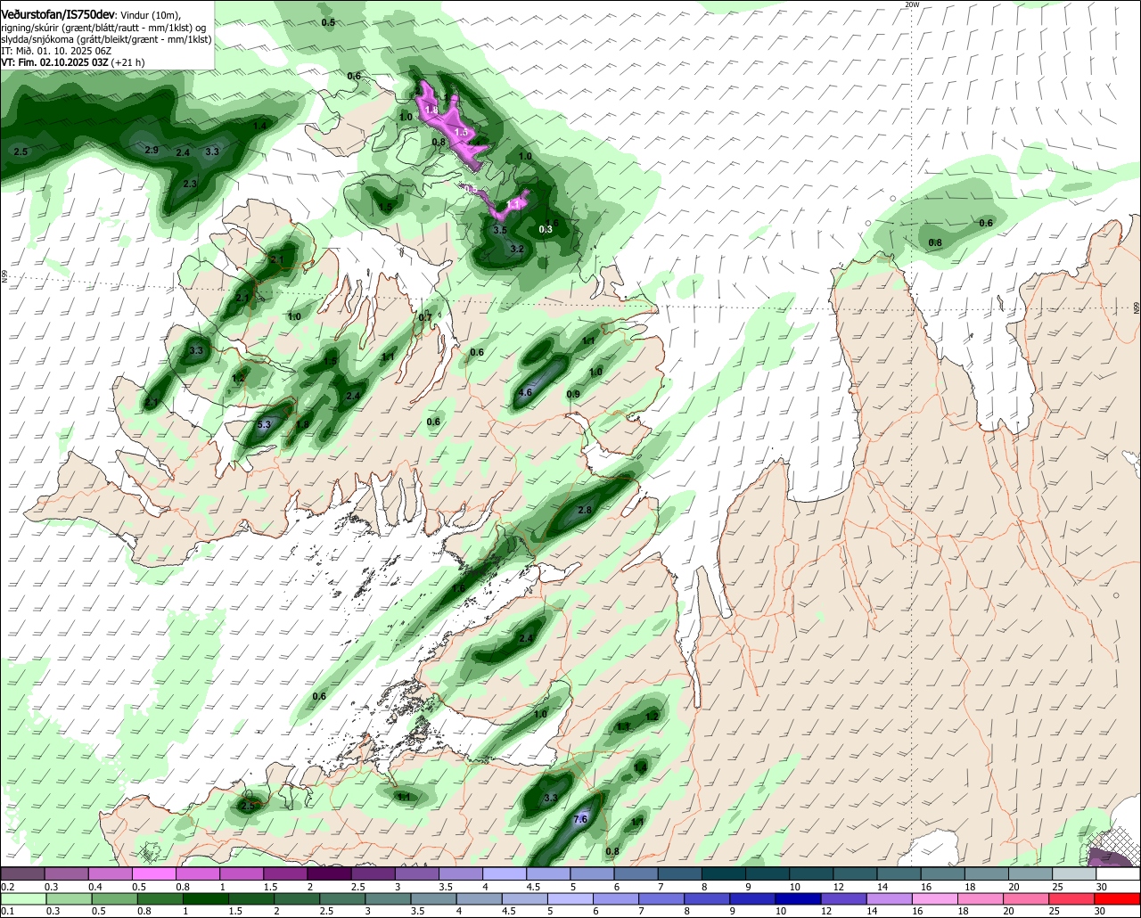
Task: Click the 2.9 precipitation value over the sea
Action: point(152,150)
